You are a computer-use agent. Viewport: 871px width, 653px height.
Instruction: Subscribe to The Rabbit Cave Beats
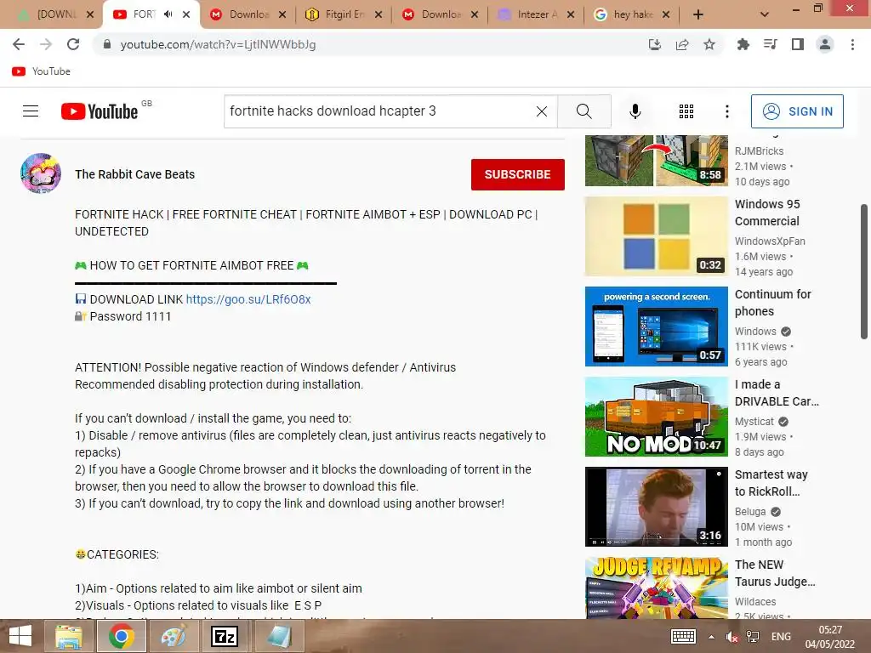[518, 174]
